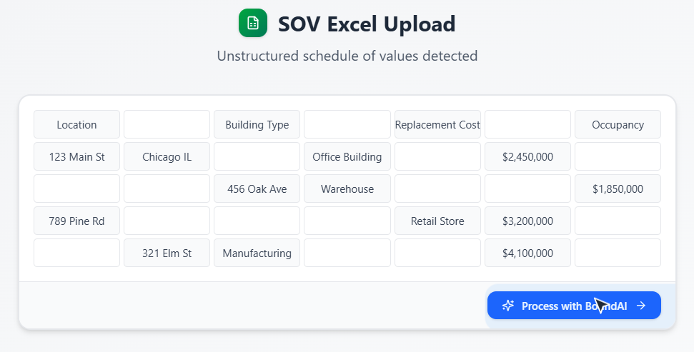Select the Location header cell
This screenshot has width=694, height=352.
[x=76, y=124]
